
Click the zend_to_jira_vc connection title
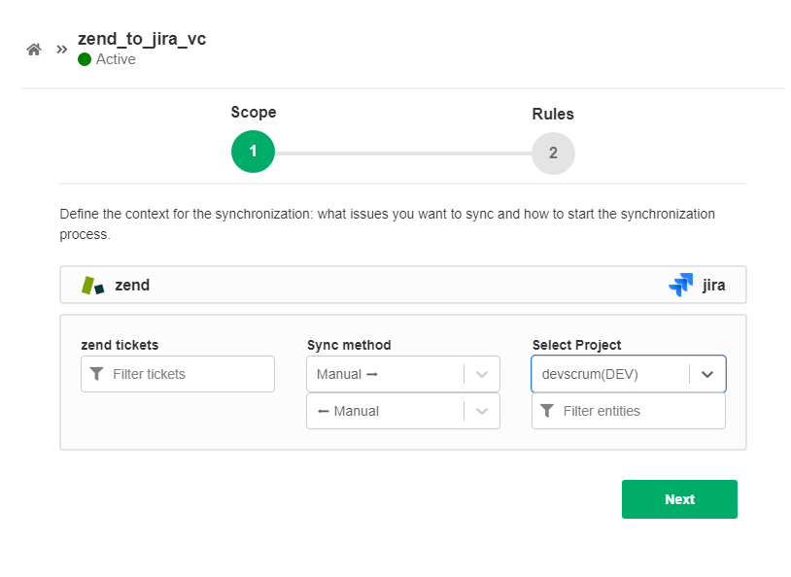[x=142, y=39]
